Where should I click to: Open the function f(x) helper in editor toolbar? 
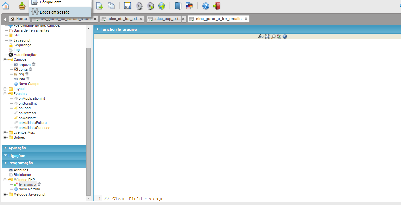click(261, 36)
